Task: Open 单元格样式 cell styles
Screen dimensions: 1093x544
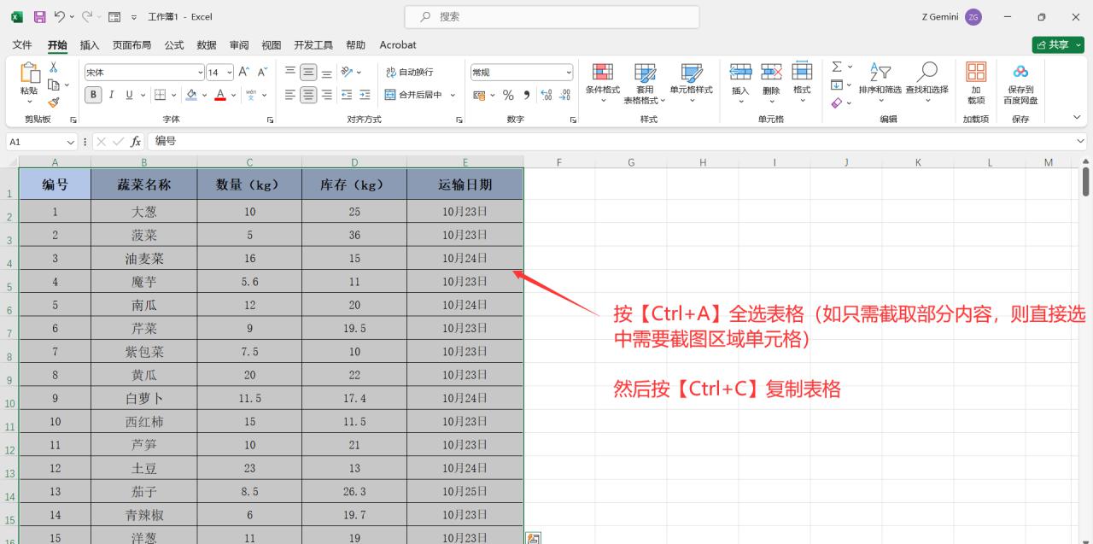Action: pyautogui.click(x=691, y=82)
